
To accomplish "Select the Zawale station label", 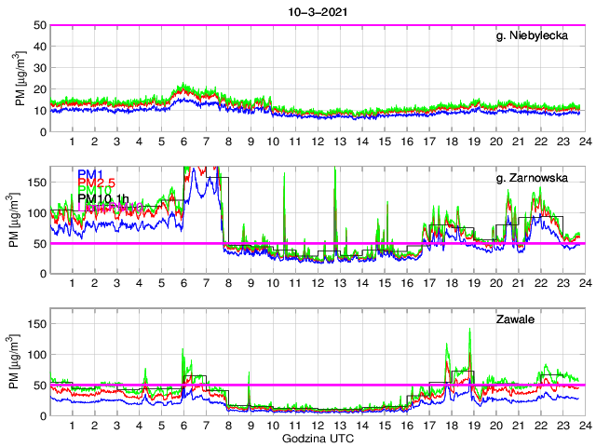I will pyautogui.click(x=515, y=319).
